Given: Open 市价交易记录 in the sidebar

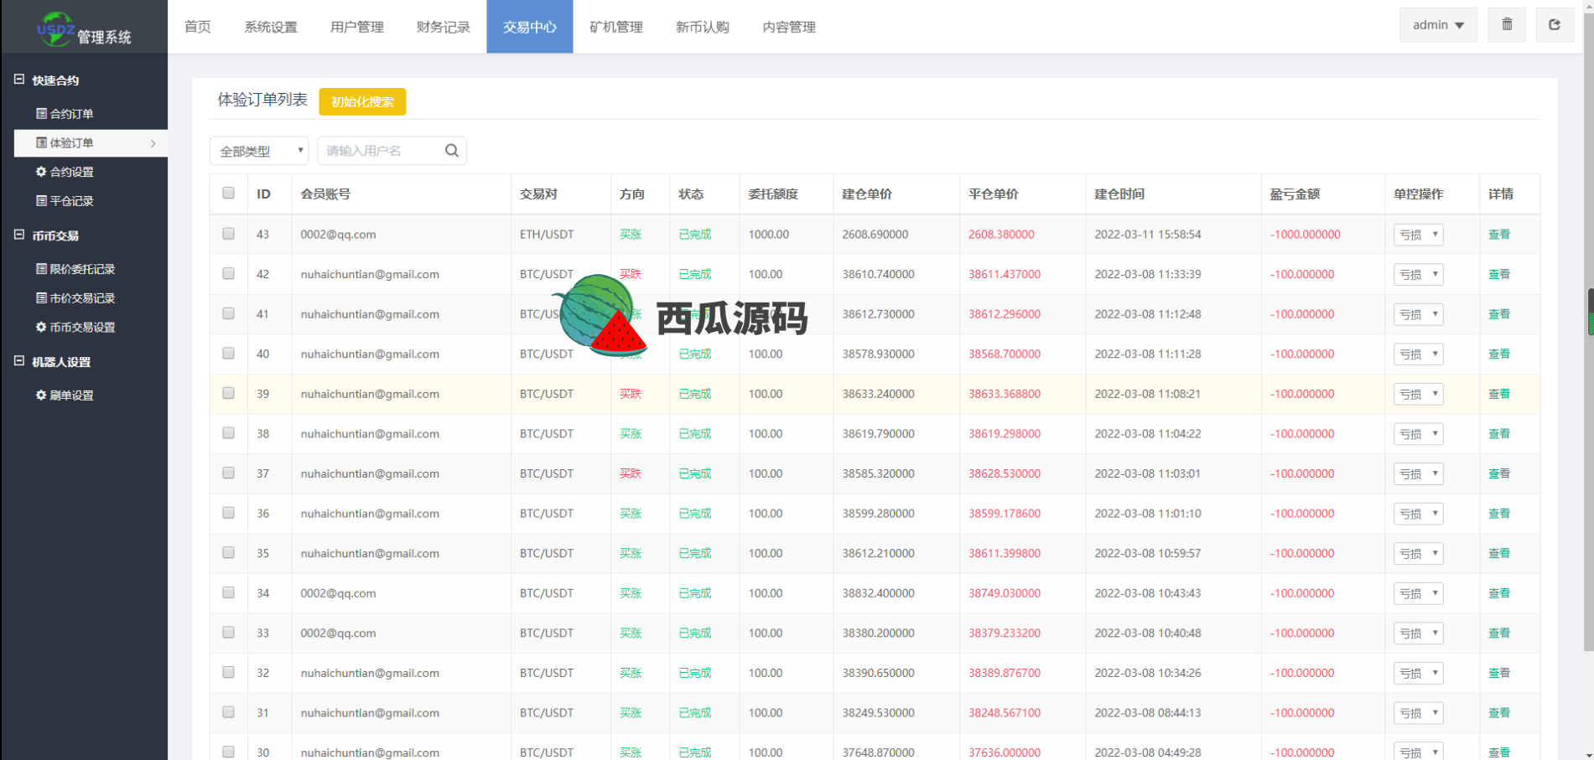Looking at the screenshot, I should 84,298.
